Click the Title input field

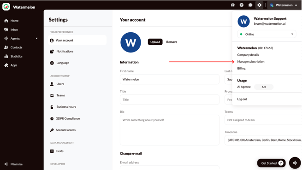pyautogui.click(x=170, y=100)
